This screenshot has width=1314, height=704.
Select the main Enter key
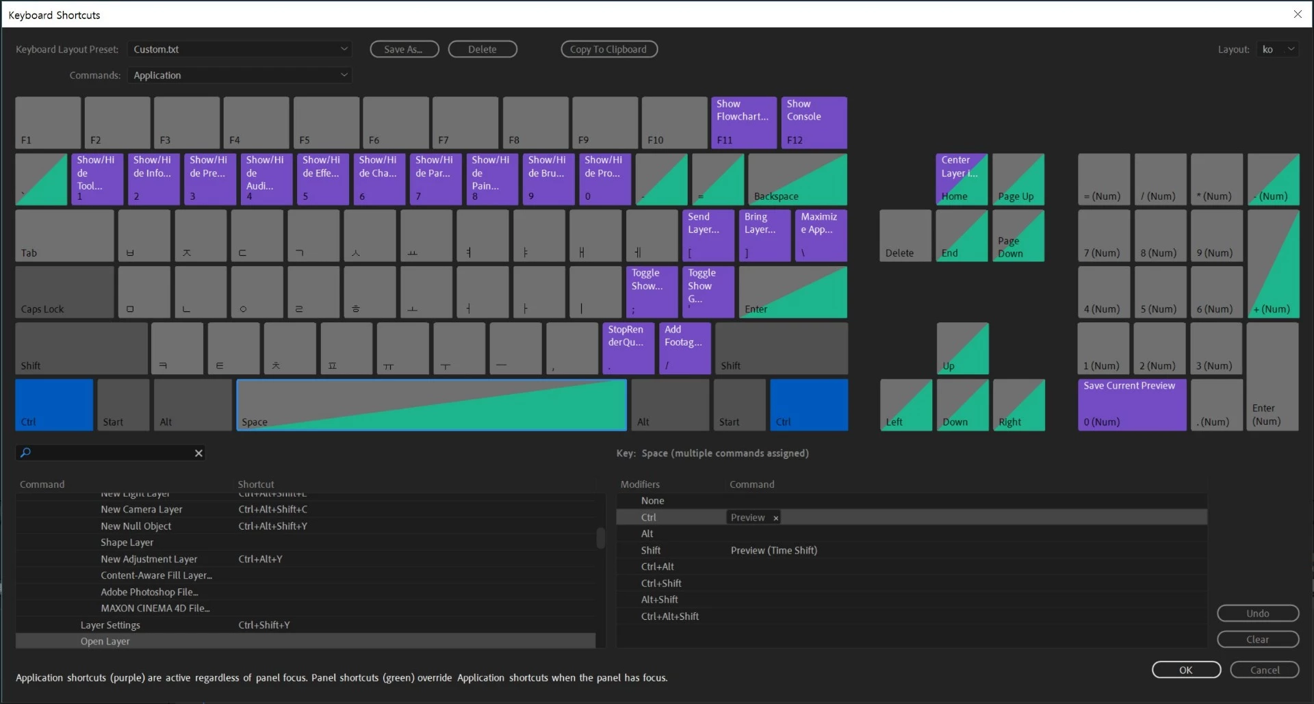[x=793, y=292]
